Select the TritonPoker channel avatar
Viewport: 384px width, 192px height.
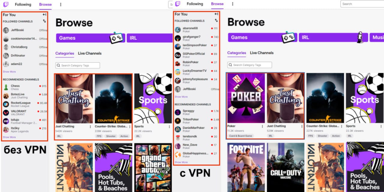tap(178, 121)
